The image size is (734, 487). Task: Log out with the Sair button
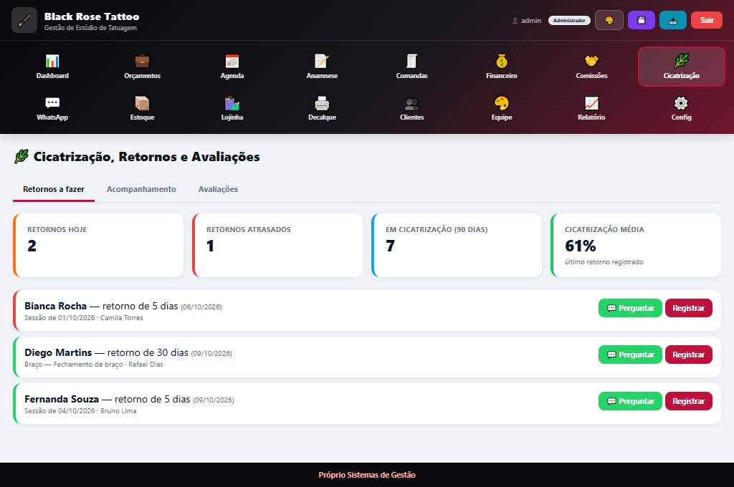pyautogui.click(x=707, y=20)
